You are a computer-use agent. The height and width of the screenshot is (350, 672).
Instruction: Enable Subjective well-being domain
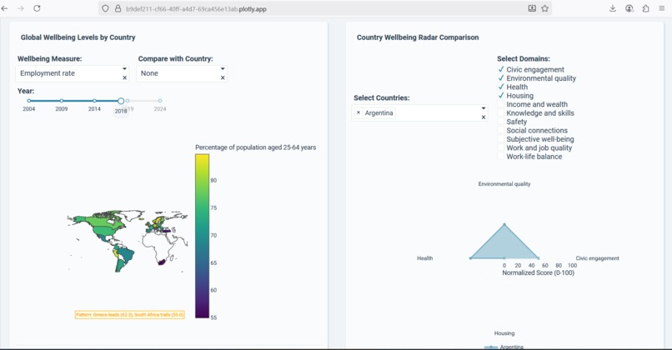[500, 139]
